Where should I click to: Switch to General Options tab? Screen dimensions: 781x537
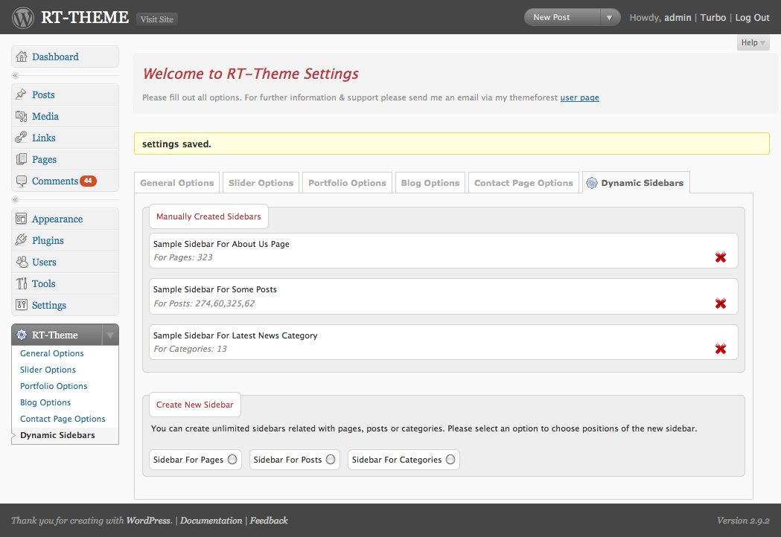pyautogui.click(x=176, y=183)
